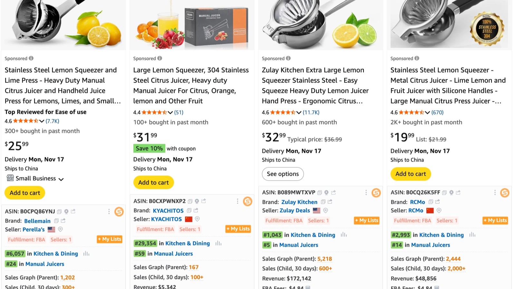Open the orange SellerSprite icon on Zulay card
This screenshot has height=289, width=513.
click(376, 193)
